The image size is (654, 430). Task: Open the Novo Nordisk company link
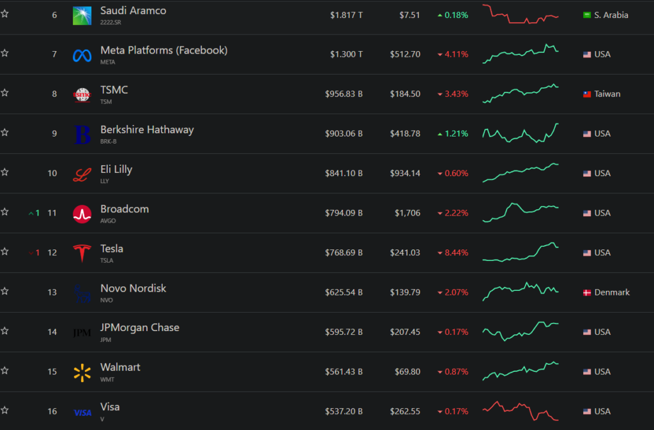pyautogui.click(x=133, y=288)
